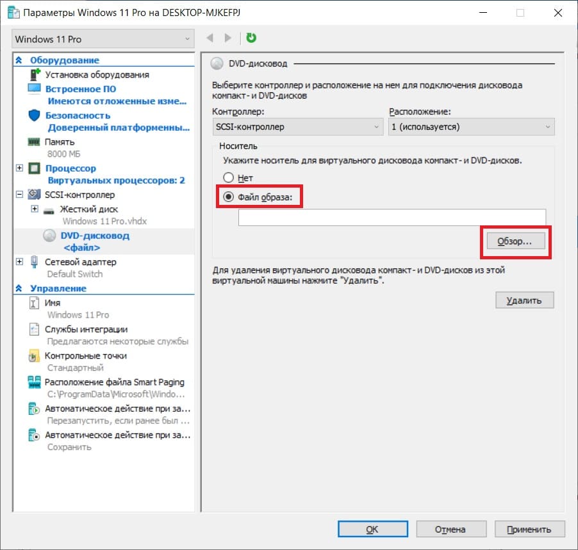Viewport: 578px width, 550px height.
Task: Close the settings window
Action: coord(558,13)
